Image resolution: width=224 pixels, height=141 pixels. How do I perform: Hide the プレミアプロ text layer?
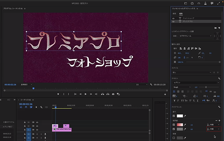[x=173, y=22]
